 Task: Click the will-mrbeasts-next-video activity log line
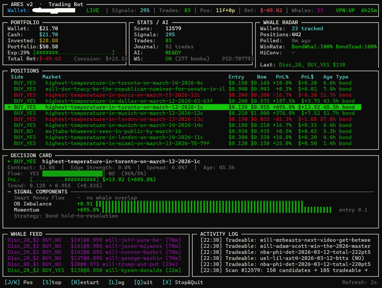click(x=285, y=240)
